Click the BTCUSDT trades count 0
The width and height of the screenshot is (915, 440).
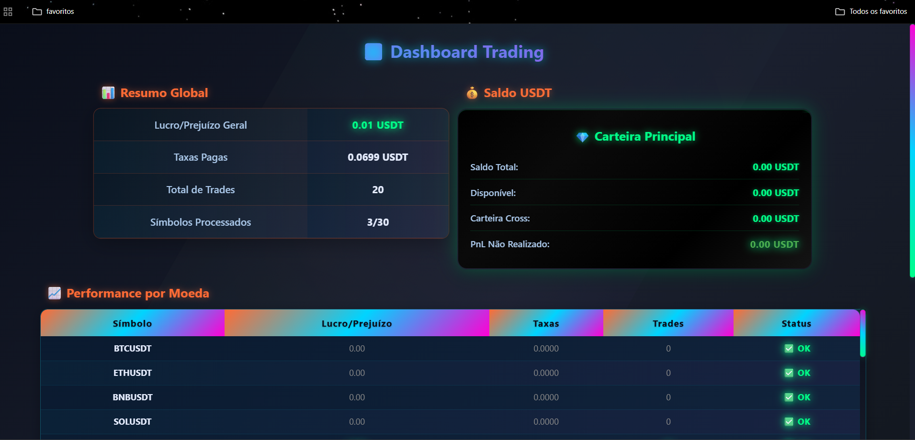click(668, 349)
